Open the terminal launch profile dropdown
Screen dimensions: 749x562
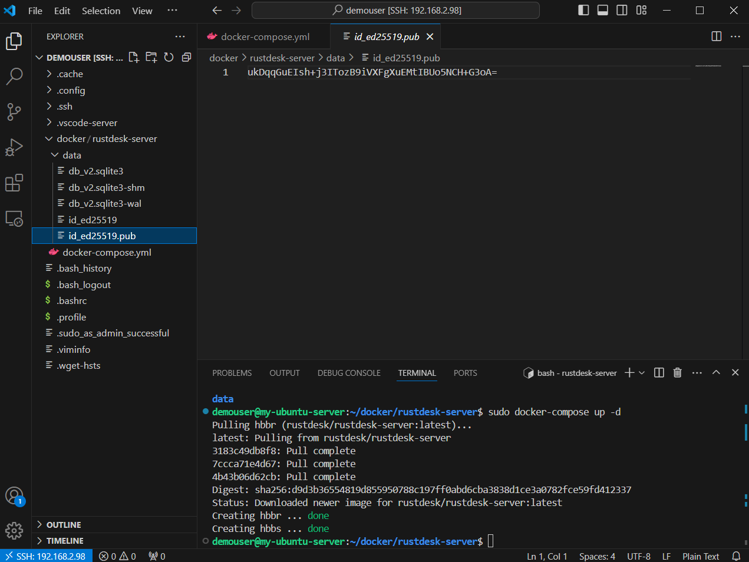642,372
